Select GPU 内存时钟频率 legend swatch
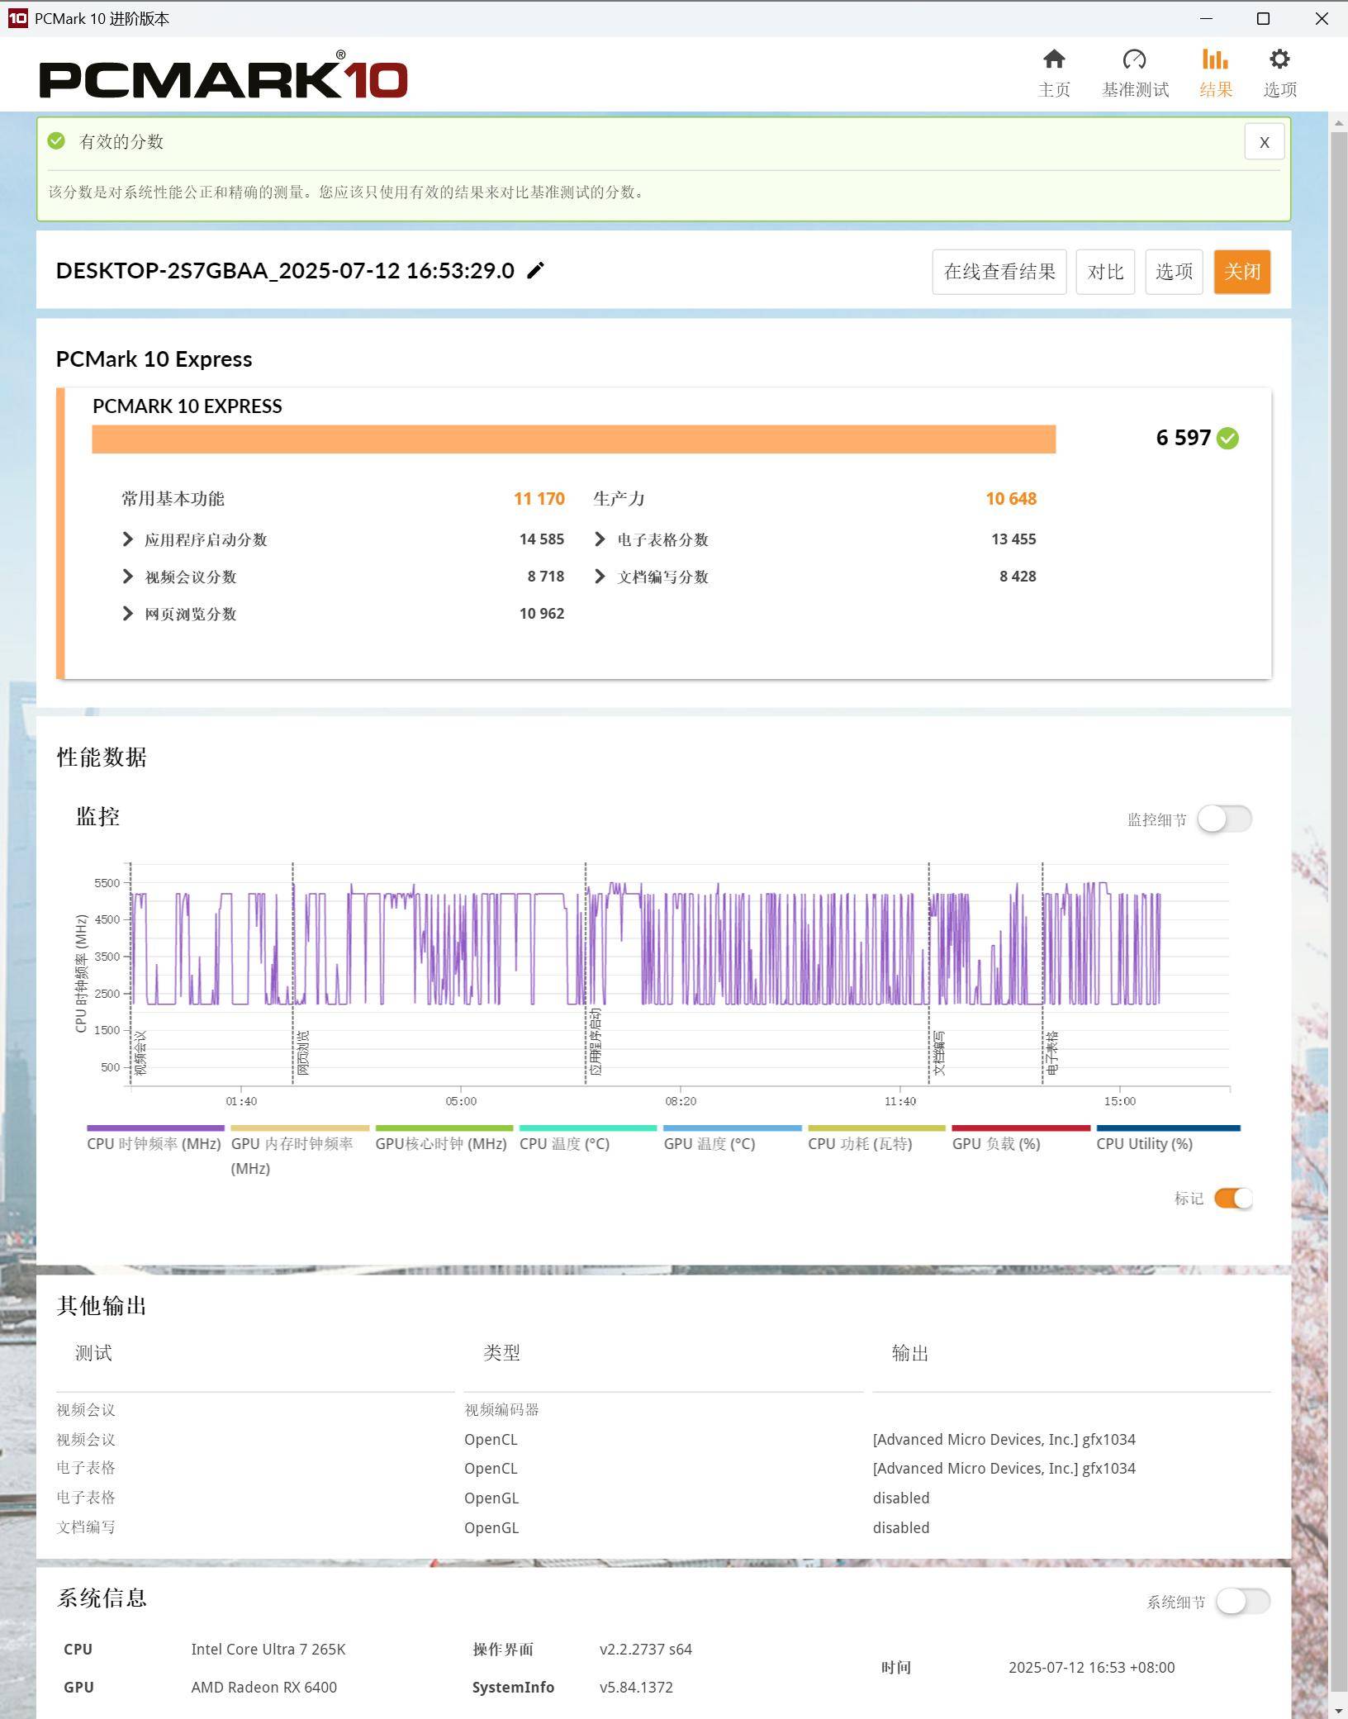This screenshot has width=1348, height=1719. click(300, 1128)
